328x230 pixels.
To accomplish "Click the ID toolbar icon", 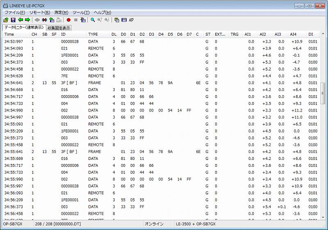I will pos(131,20).
